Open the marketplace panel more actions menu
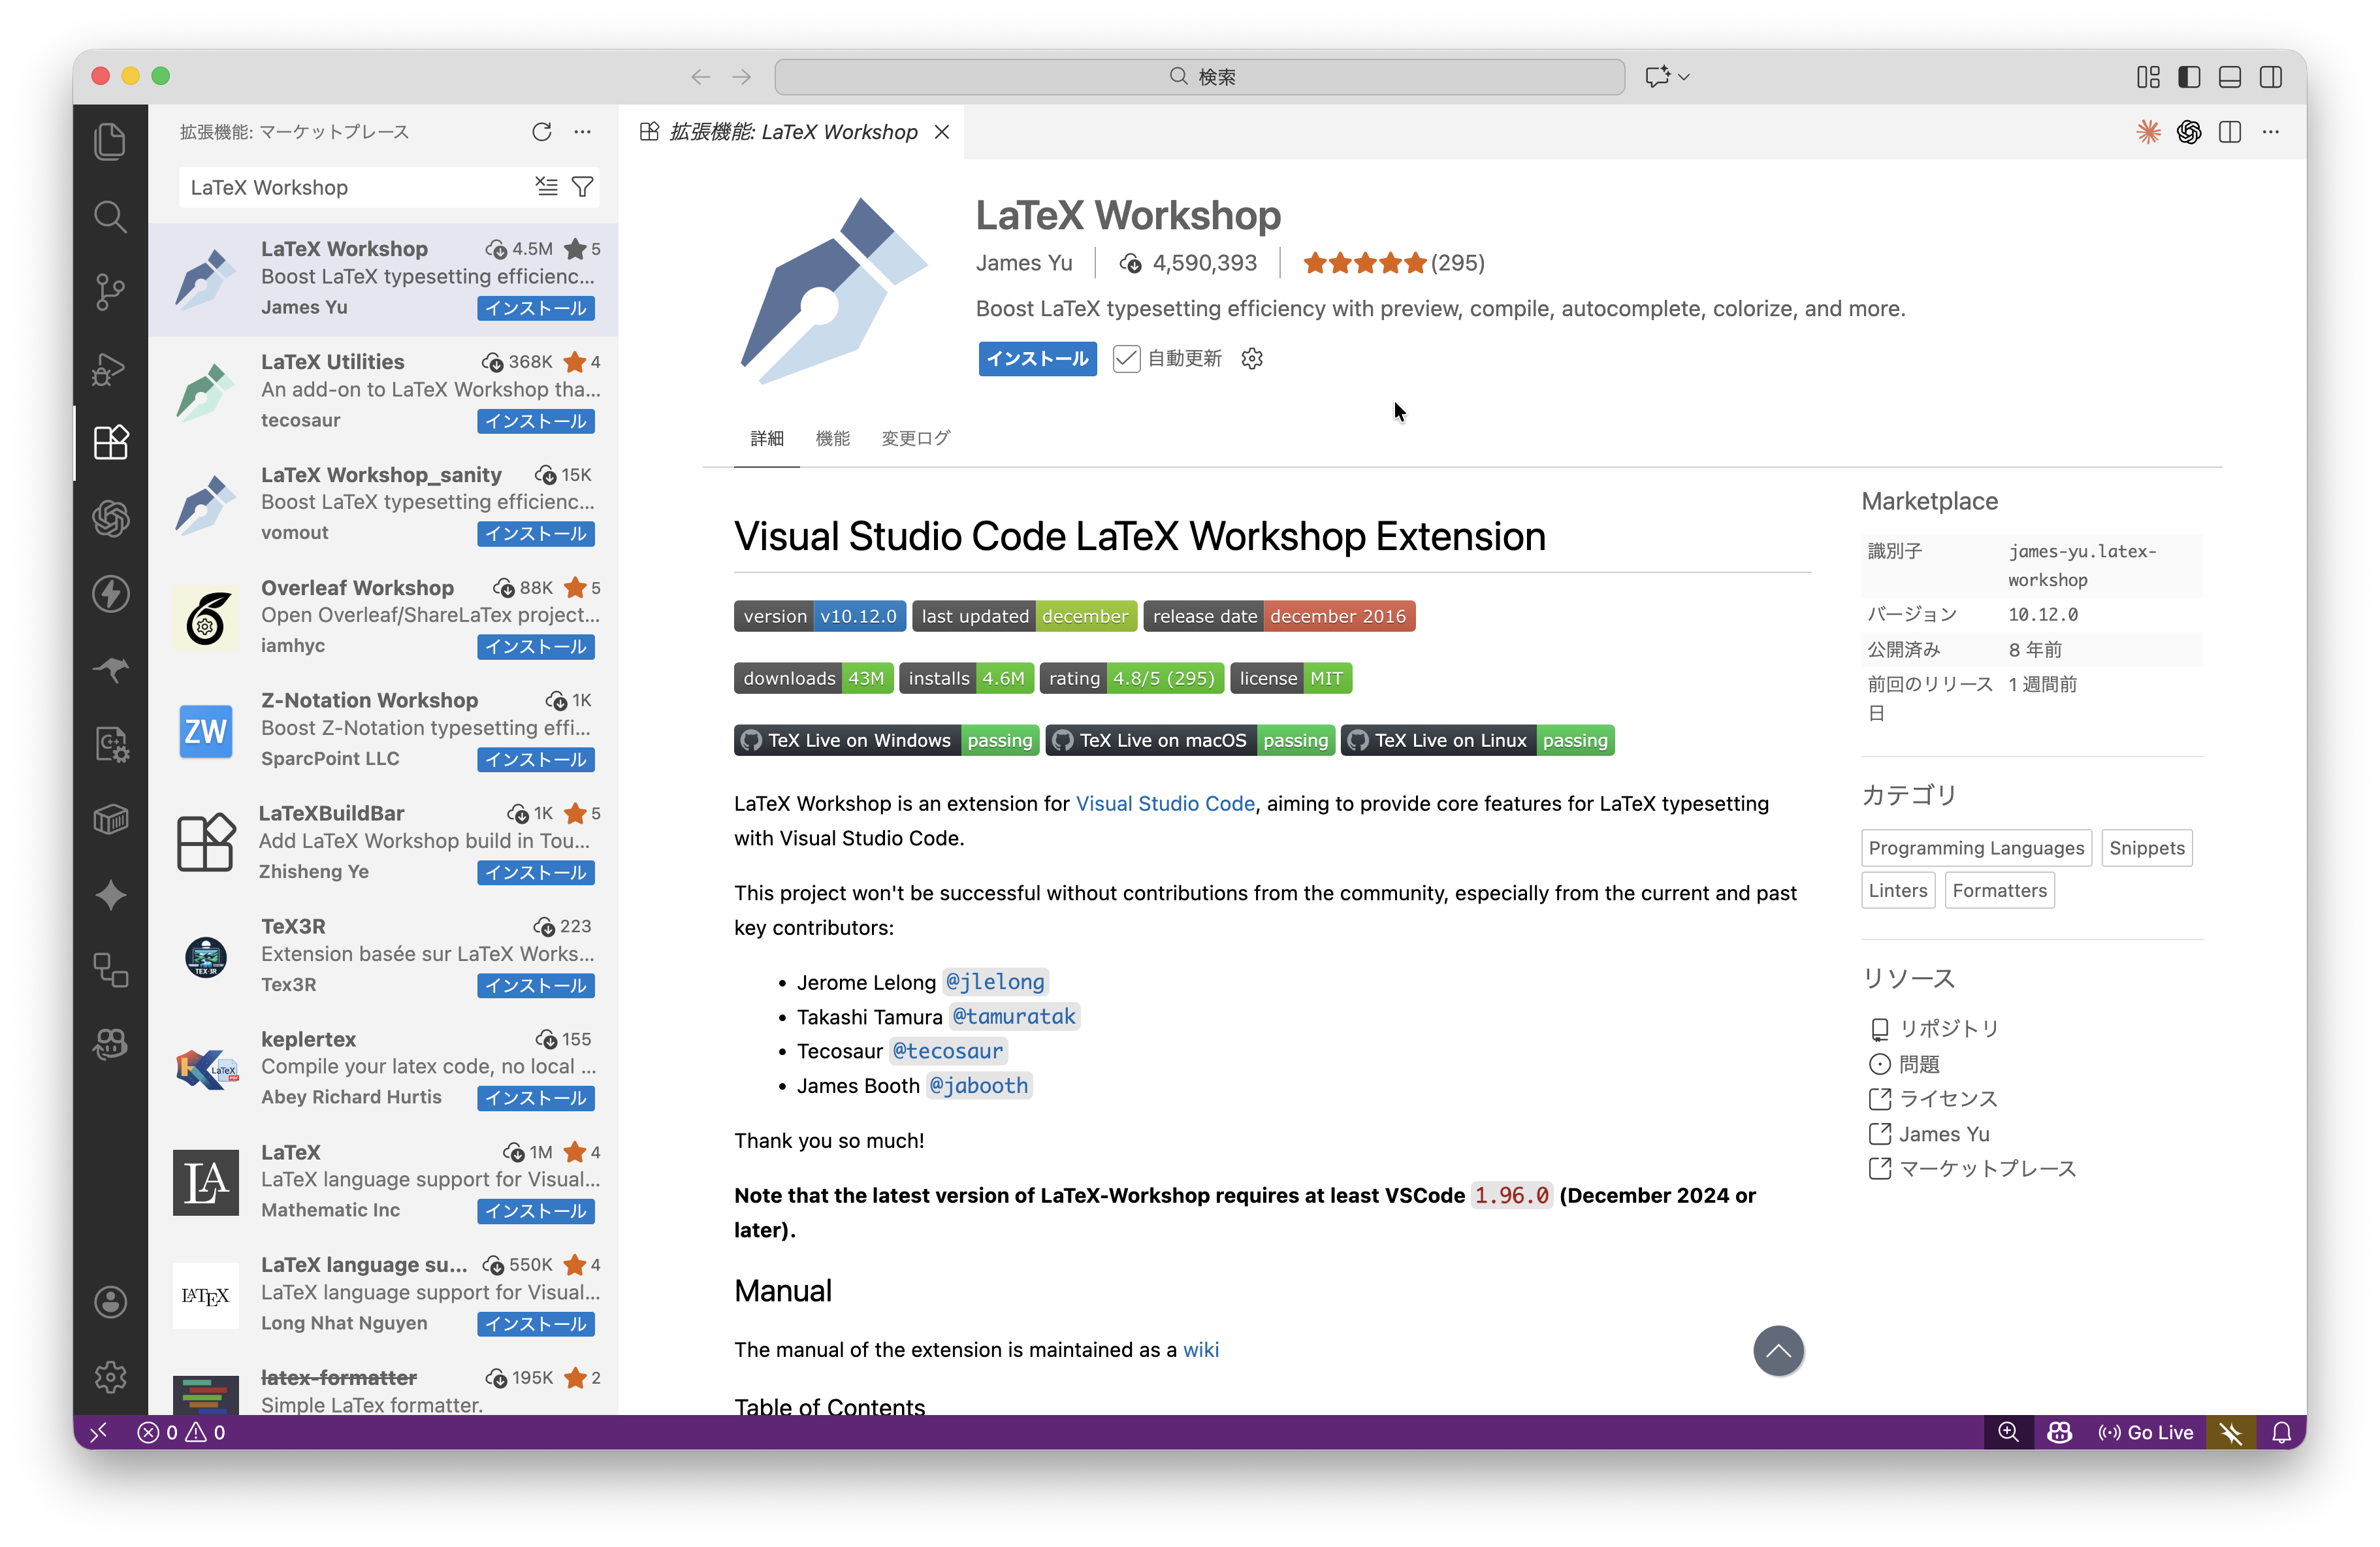This screenshot has height=1547, width=2380. (x=582, y=132)
